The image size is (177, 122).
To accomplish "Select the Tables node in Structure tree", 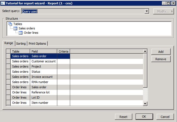I will (18, 24).
